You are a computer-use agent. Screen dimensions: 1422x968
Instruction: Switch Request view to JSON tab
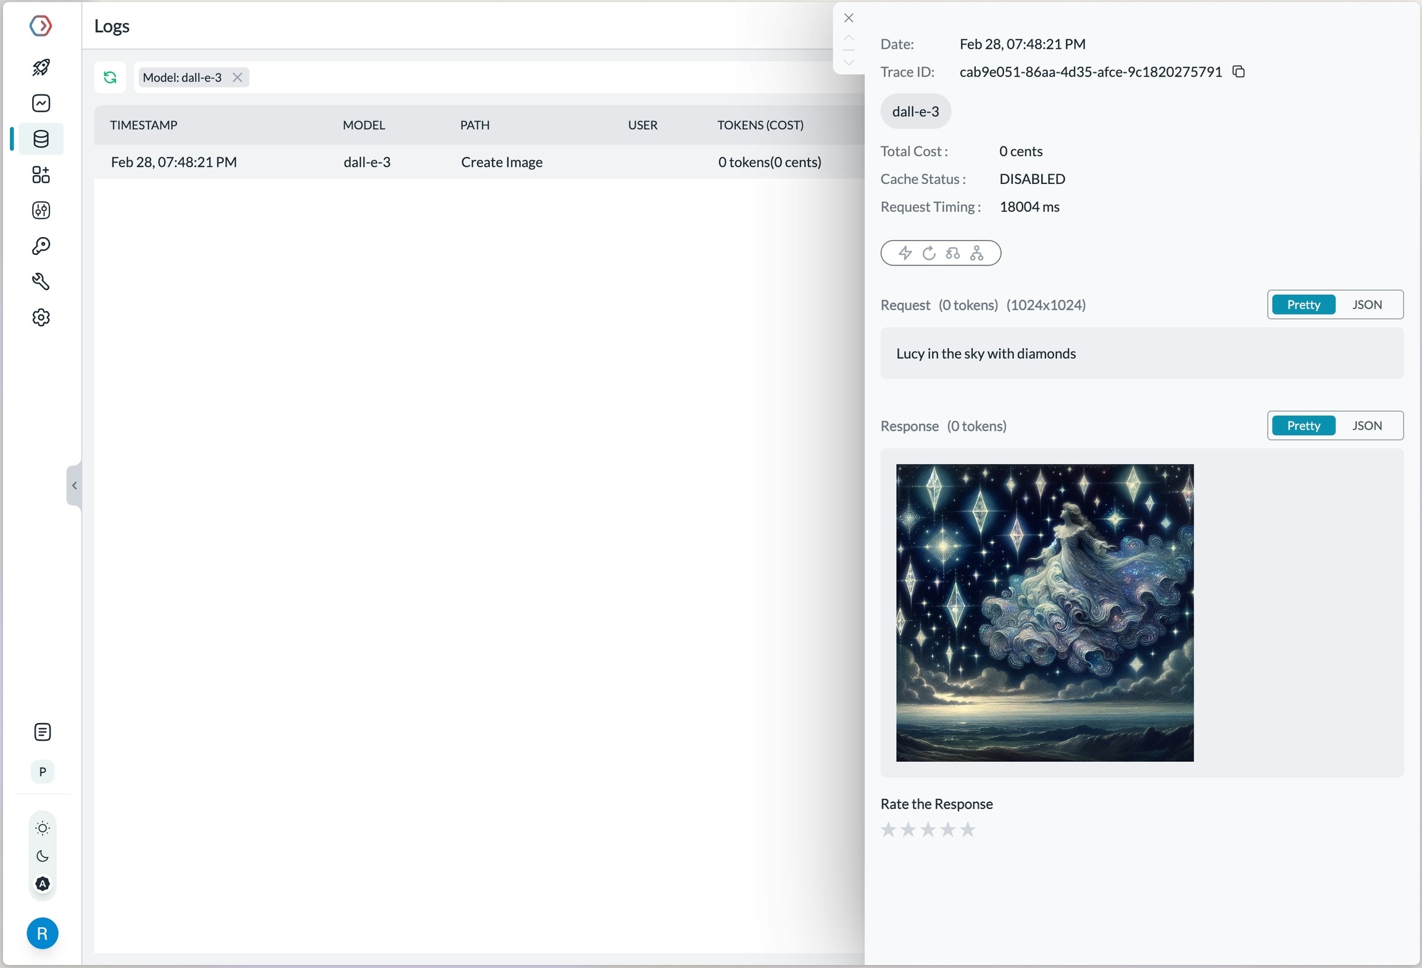pyautogui.click(x=1366, y=304)
